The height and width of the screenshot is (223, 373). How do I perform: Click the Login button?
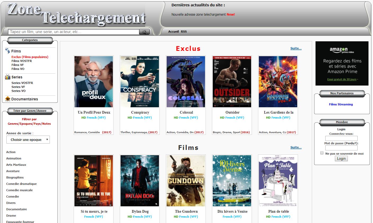(x=341, y=158)
